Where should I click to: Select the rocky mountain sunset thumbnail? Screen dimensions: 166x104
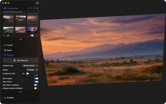coord(9,18)
